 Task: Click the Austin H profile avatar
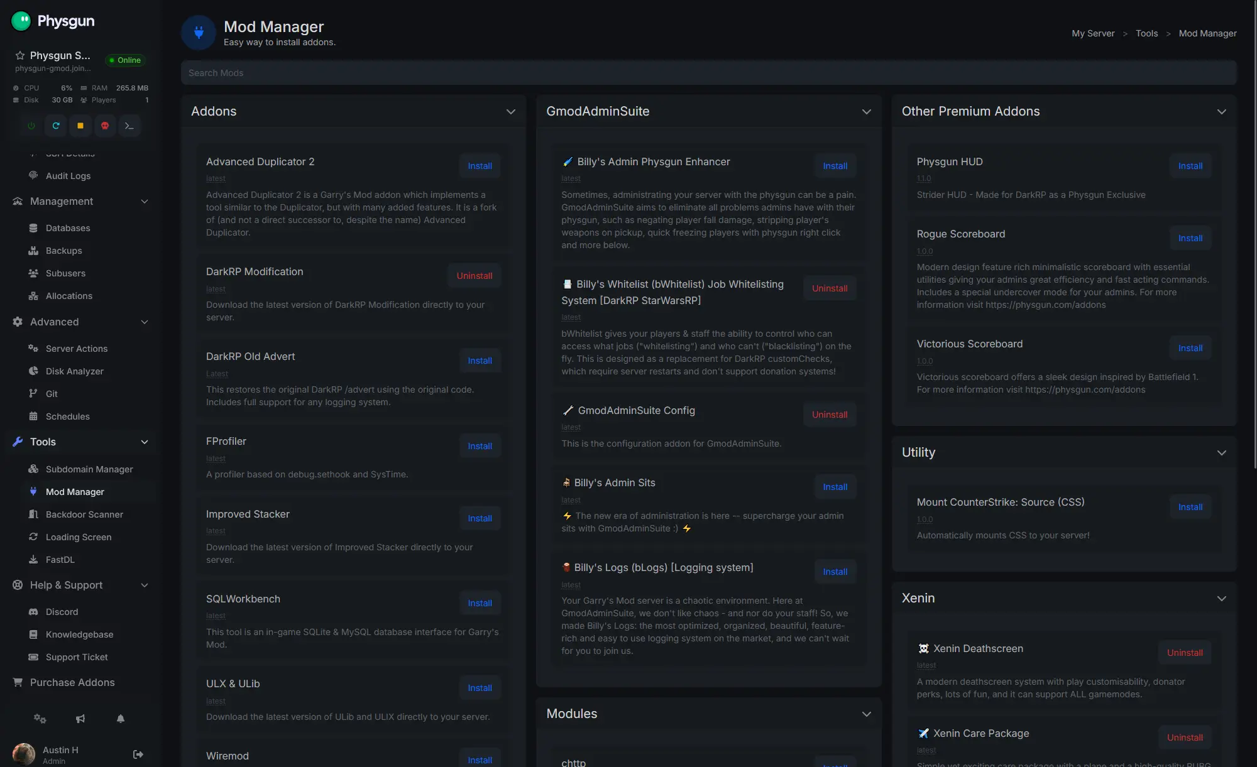24,754
